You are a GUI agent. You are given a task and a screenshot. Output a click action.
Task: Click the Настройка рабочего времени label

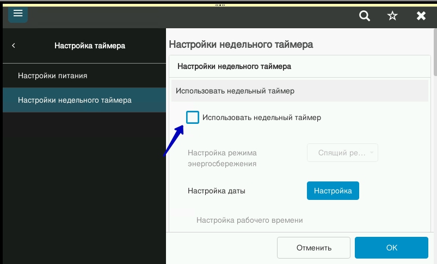coord(249,220)
